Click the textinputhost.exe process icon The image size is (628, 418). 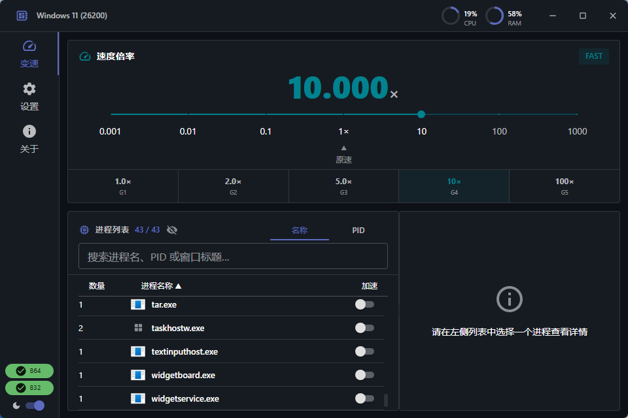(x=138, y=351)
